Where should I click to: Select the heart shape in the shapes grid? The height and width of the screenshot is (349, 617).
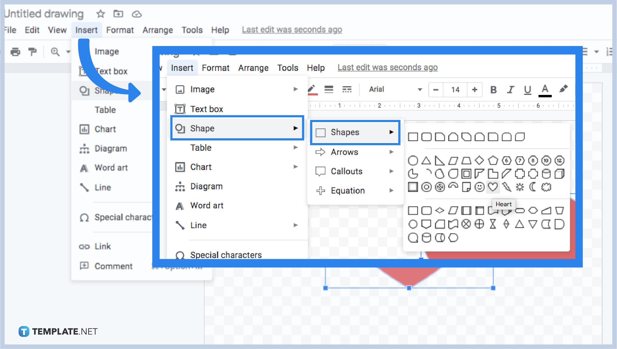492,187
